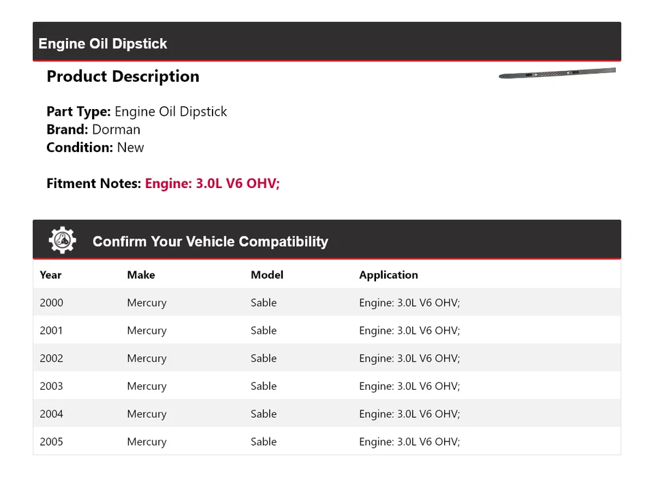Viewport: 654px width, 477px height.
Task: Click the red Fitment Notes engine text
Action: (212, 183)
